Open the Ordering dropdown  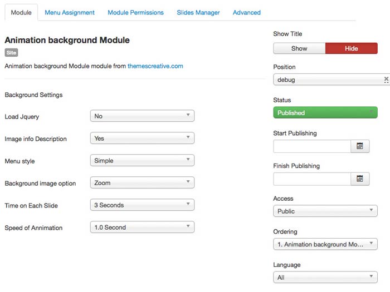325,244
